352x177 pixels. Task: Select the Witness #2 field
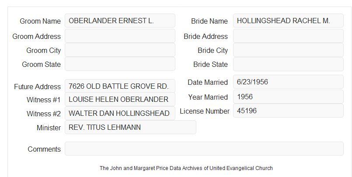[120, 113]
